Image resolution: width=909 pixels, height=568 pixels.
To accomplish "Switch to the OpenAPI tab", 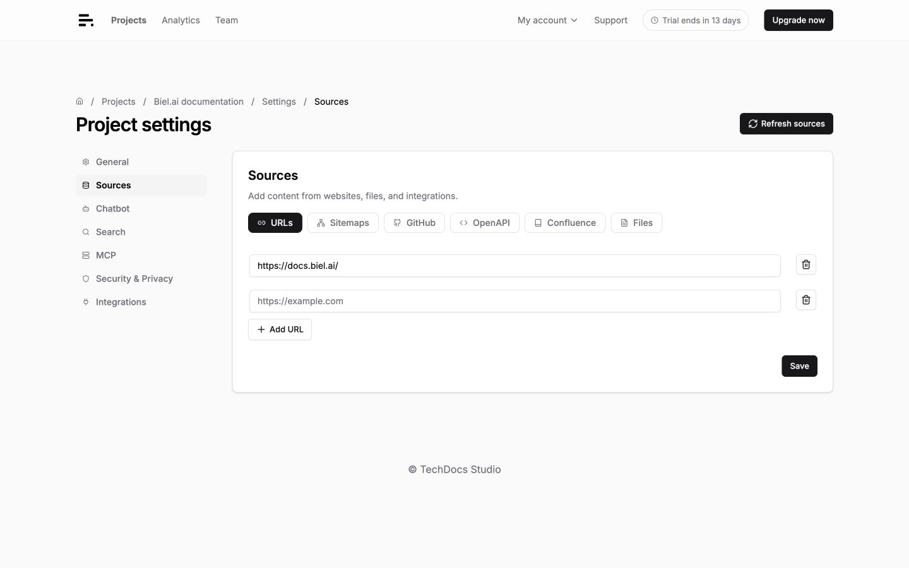I will coord(485,223).
